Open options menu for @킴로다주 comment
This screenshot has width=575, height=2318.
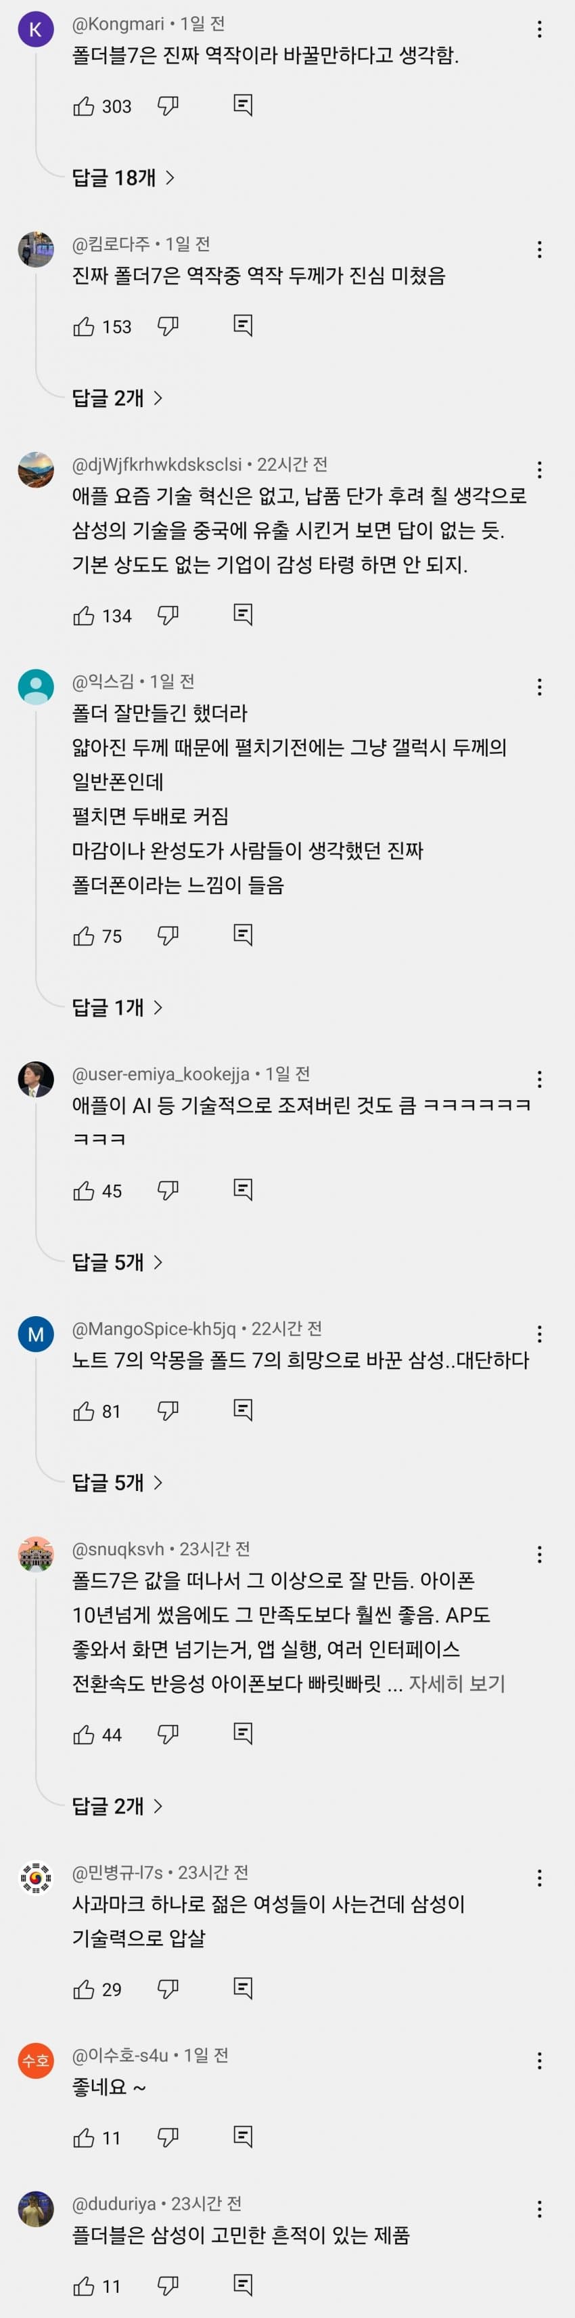pyautogui.click(x=539, y=250)
